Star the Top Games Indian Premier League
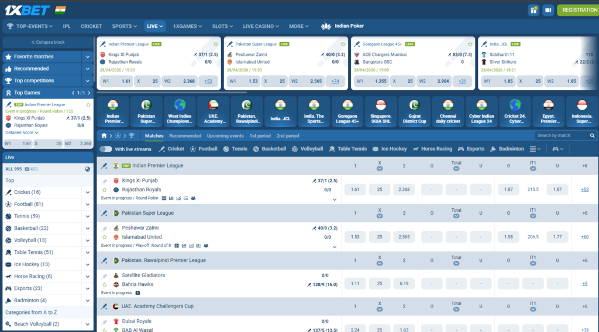Screen dimensions: 599x332 pyautogui.click(x=88, y=104)
